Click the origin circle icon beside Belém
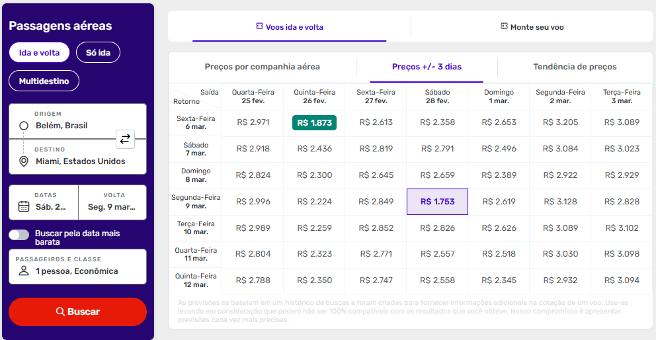Image resolution: width=656 pixels, height=340 pixels. [x=24, y=126]
